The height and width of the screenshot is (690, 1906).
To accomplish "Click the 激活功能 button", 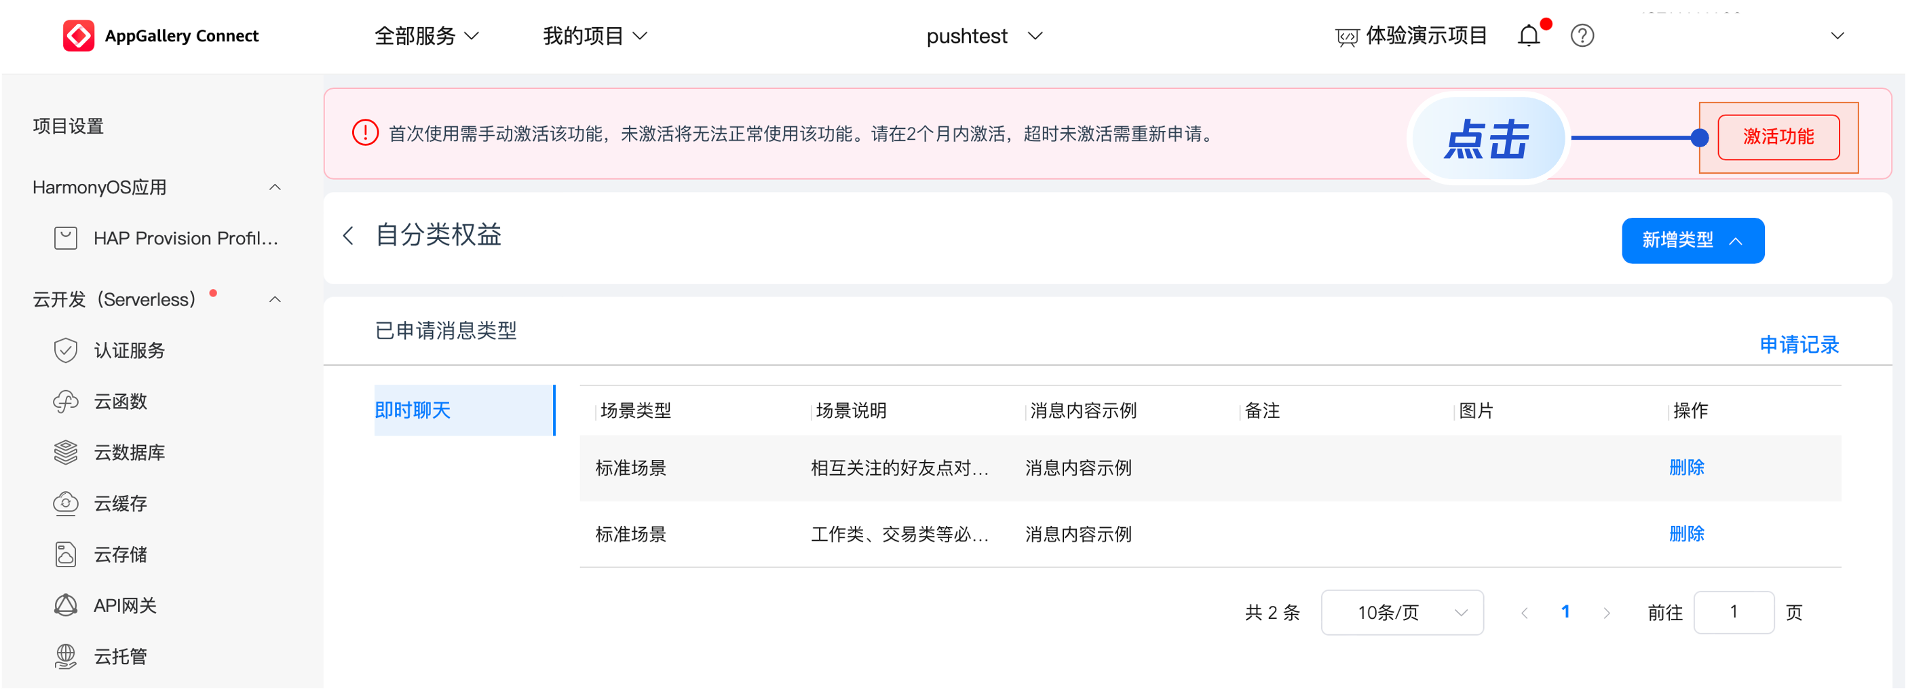I will pyautogui.click(x=1778, y=137).
